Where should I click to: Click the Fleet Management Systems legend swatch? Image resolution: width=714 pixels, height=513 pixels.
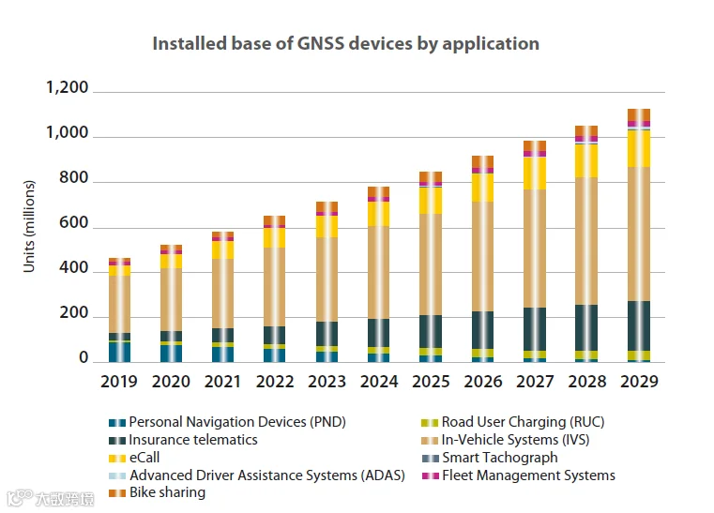430,476
